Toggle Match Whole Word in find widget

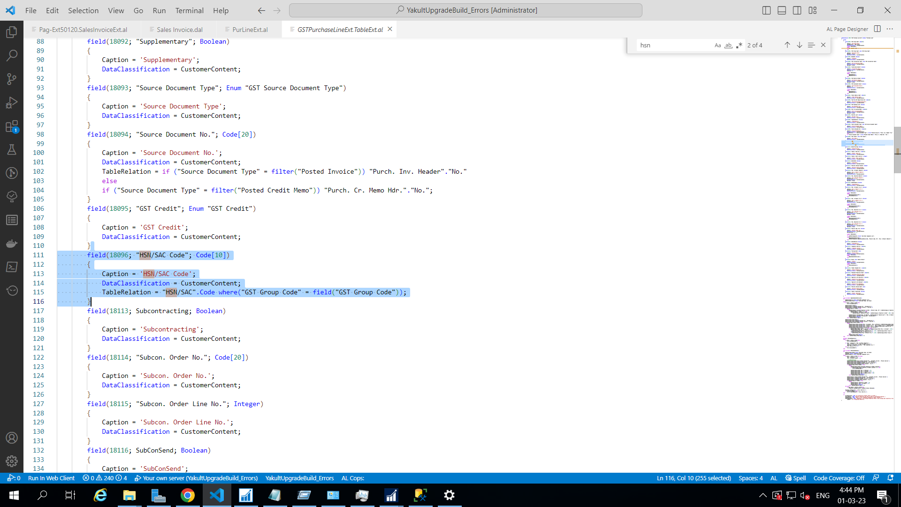[x=728, y=45]
